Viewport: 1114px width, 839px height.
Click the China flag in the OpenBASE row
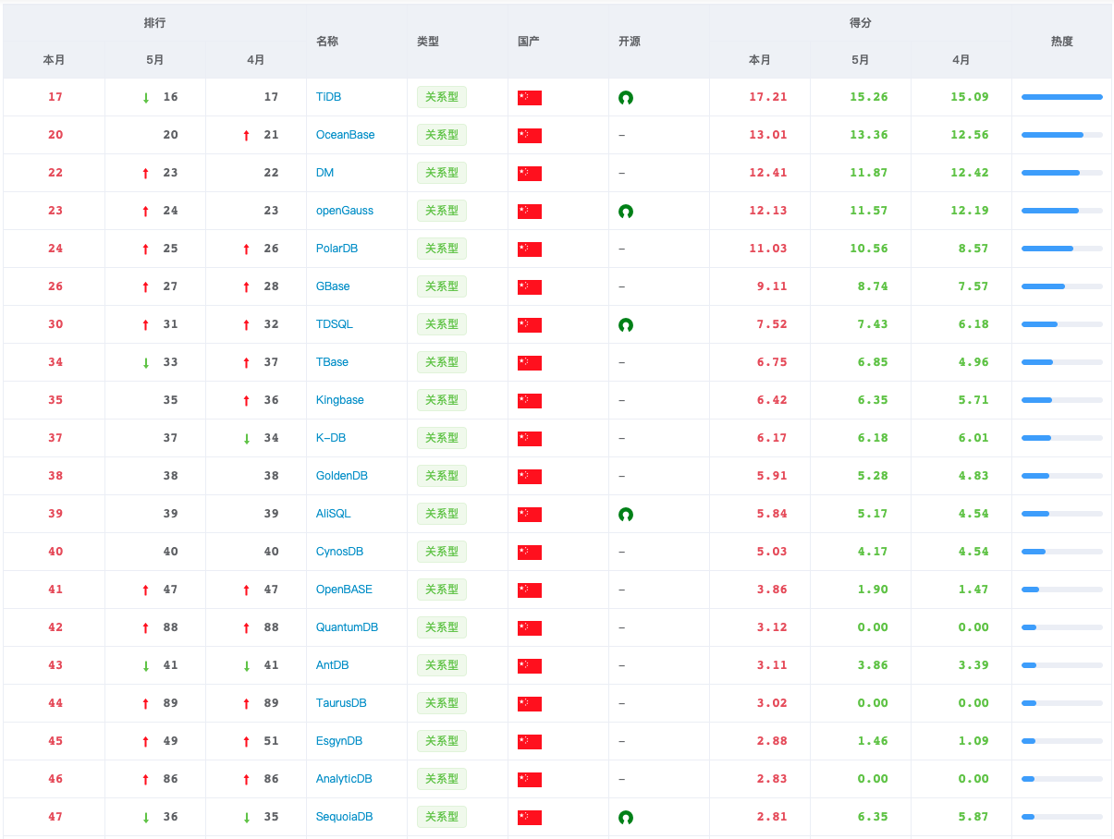530,590
